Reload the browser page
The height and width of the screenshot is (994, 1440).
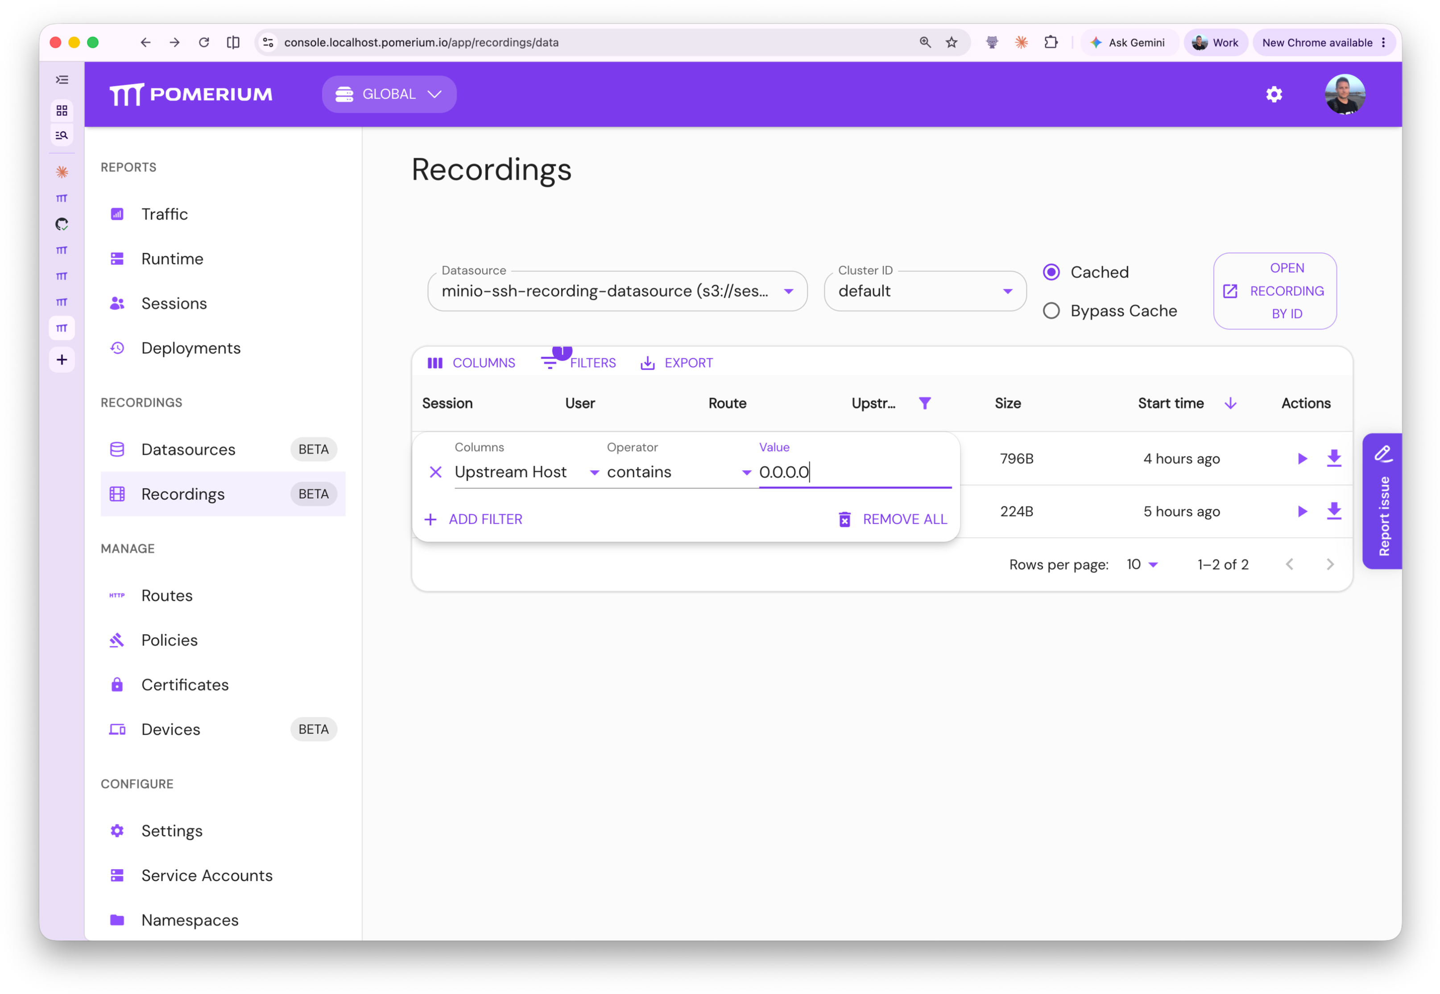click(x=204, y=42)
